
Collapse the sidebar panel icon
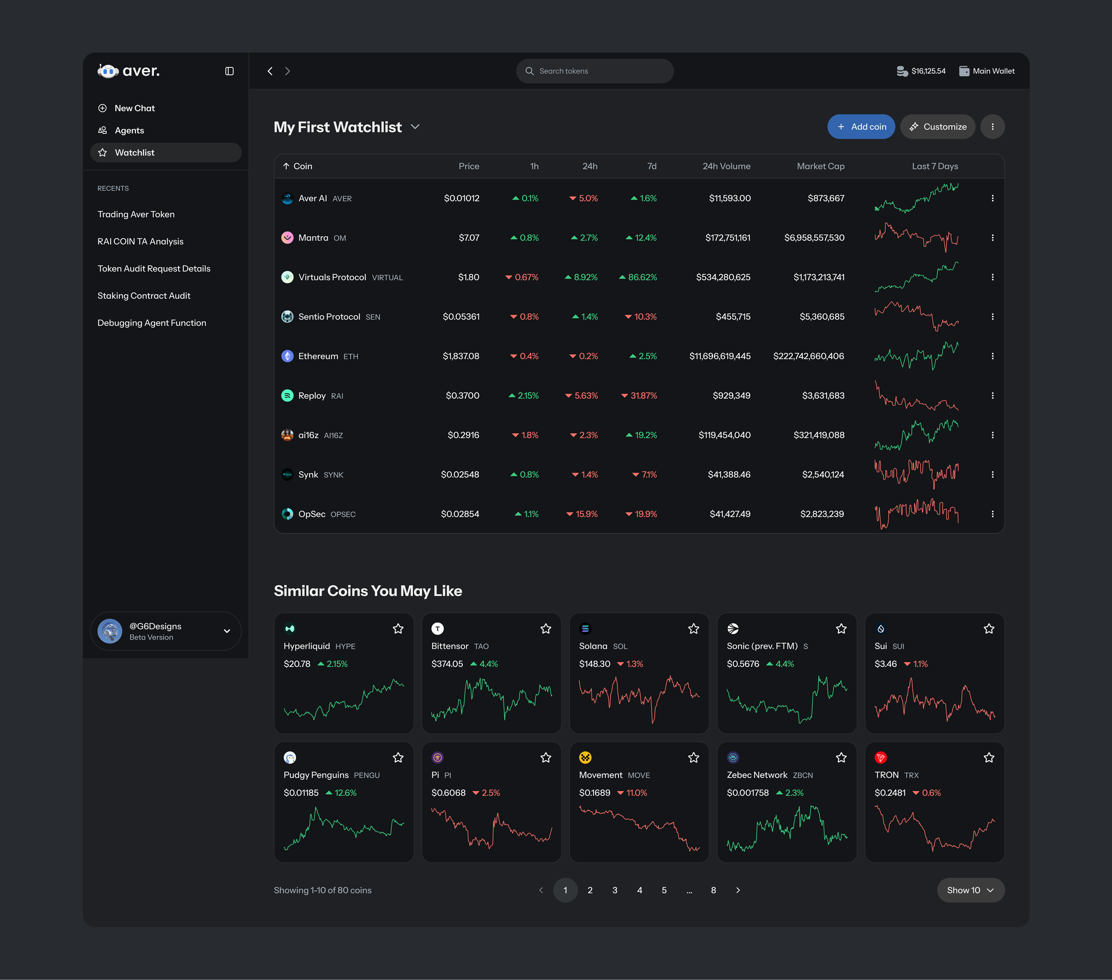[x=230, y=71]
